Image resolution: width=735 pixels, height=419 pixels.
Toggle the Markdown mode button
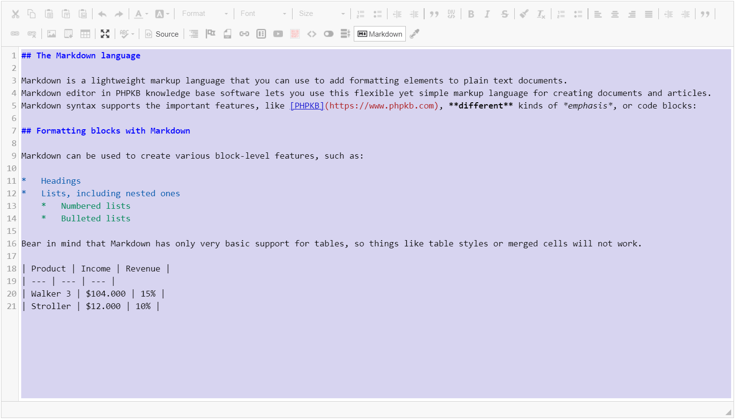pos(380,34)
